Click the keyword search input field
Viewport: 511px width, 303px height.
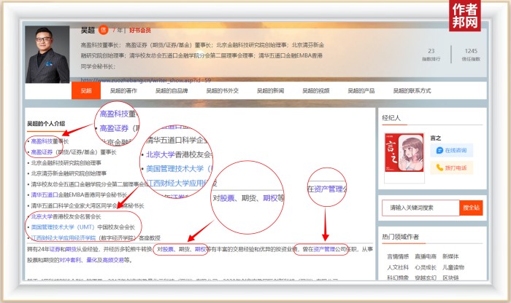click(420, 208)
